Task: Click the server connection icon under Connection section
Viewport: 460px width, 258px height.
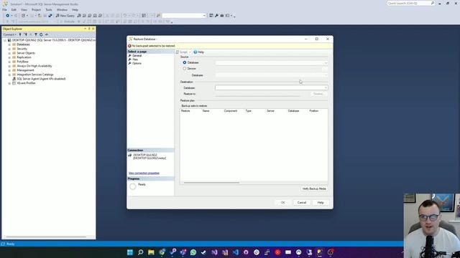Action: pos(130,156)
